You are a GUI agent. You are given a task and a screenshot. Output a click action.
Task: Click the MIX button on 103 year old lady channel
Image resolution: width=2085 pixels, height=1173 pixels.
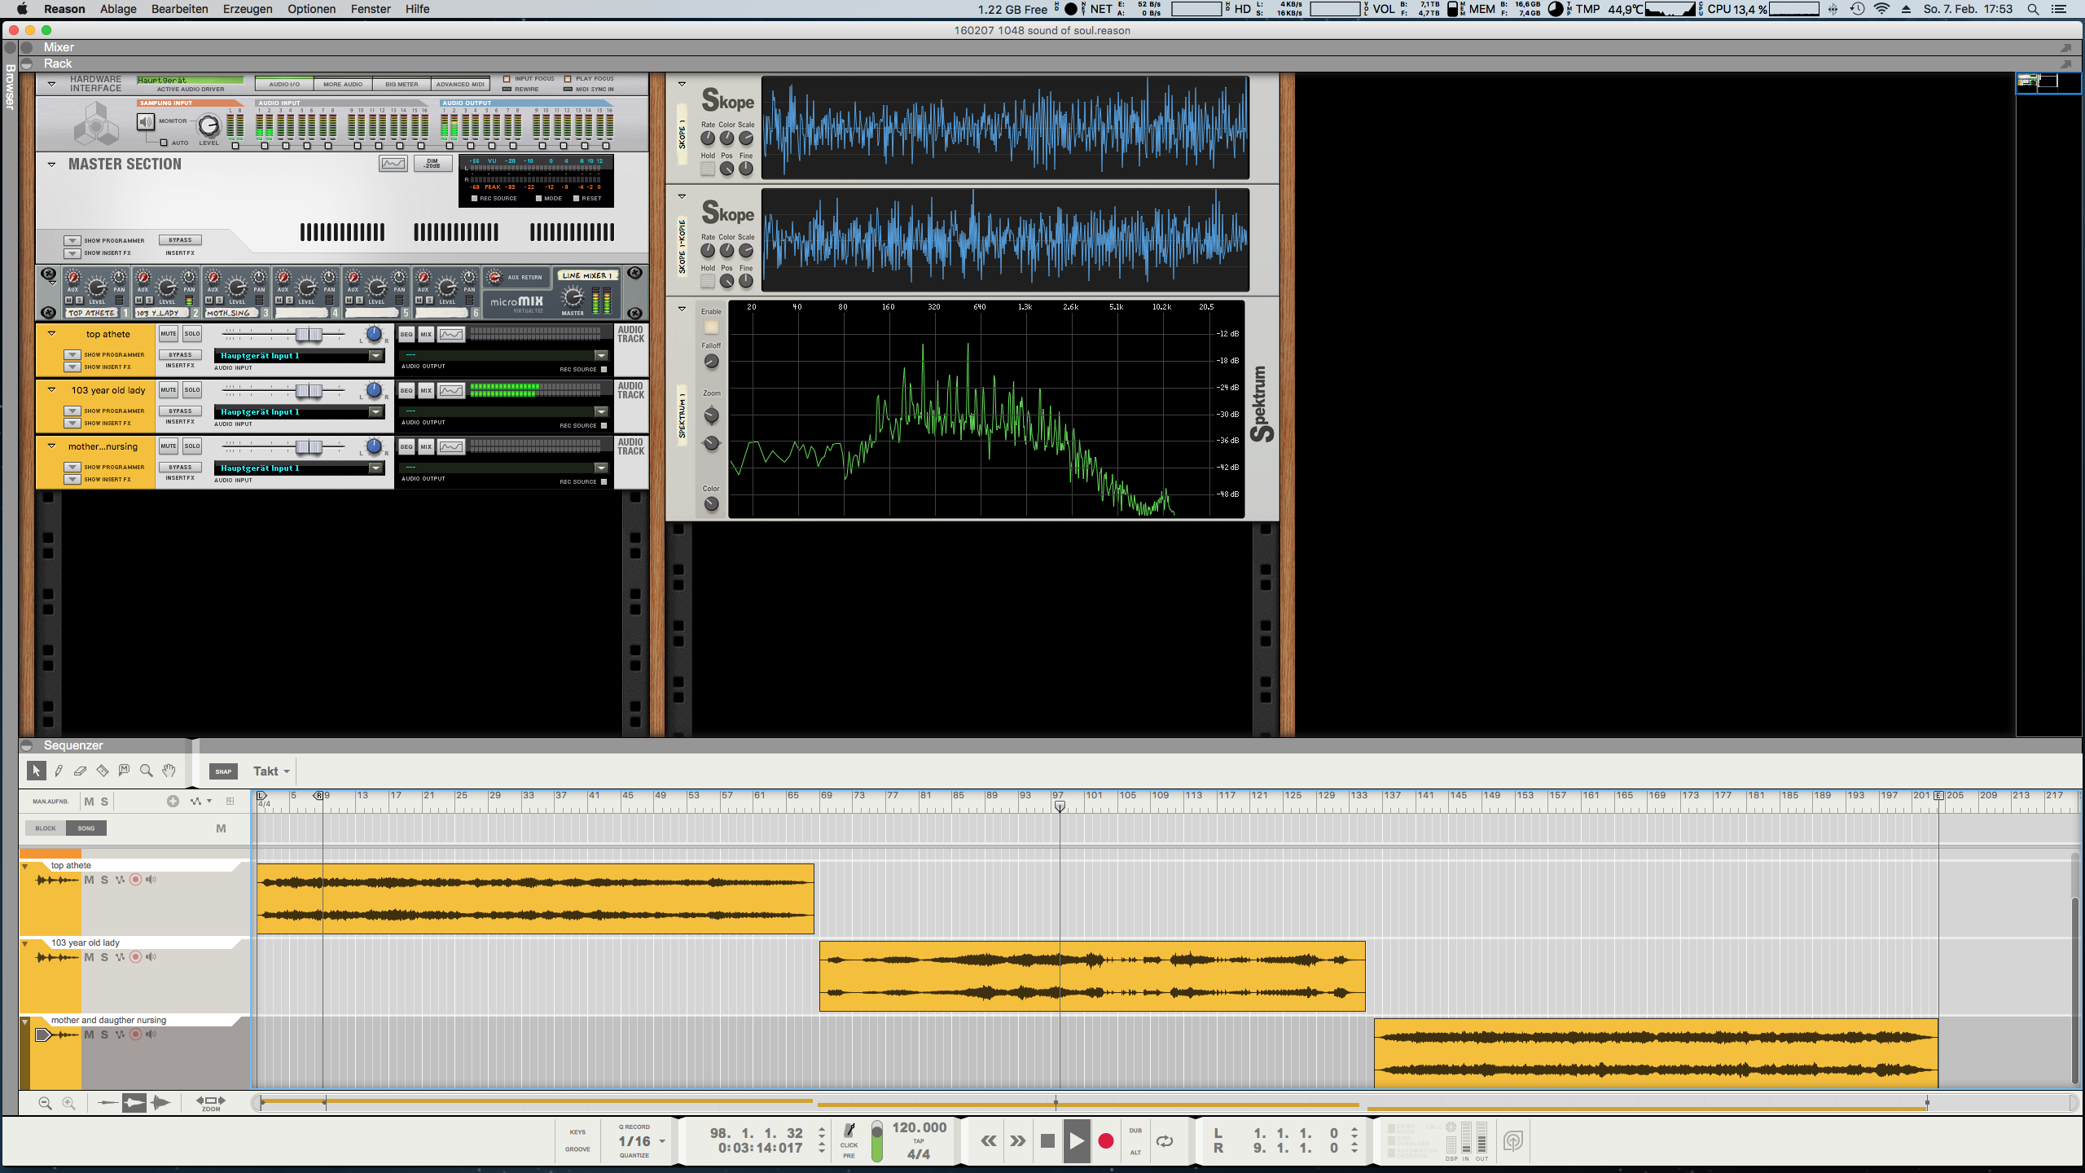click(x=426, y=390)
